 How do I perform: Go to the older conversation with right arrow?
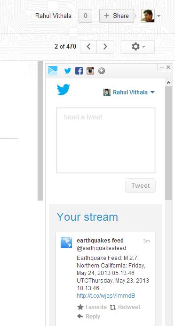pyautogui.click(x=105, y=47)
